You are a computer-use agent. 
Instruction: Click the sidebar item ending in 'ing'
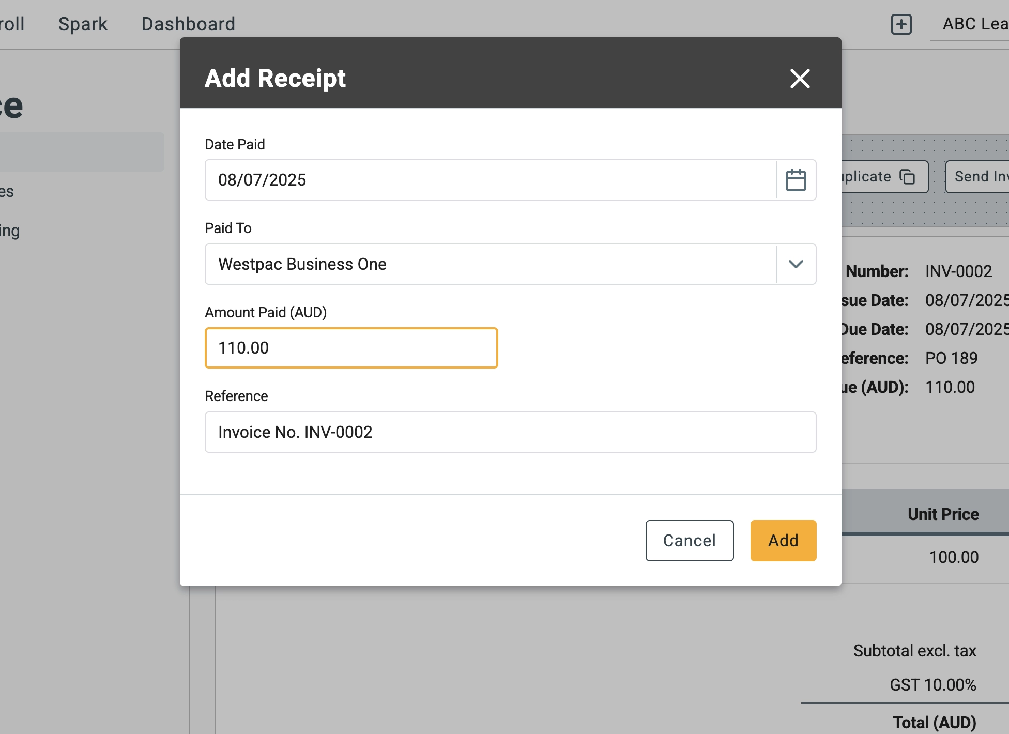[x=9, y=231]
